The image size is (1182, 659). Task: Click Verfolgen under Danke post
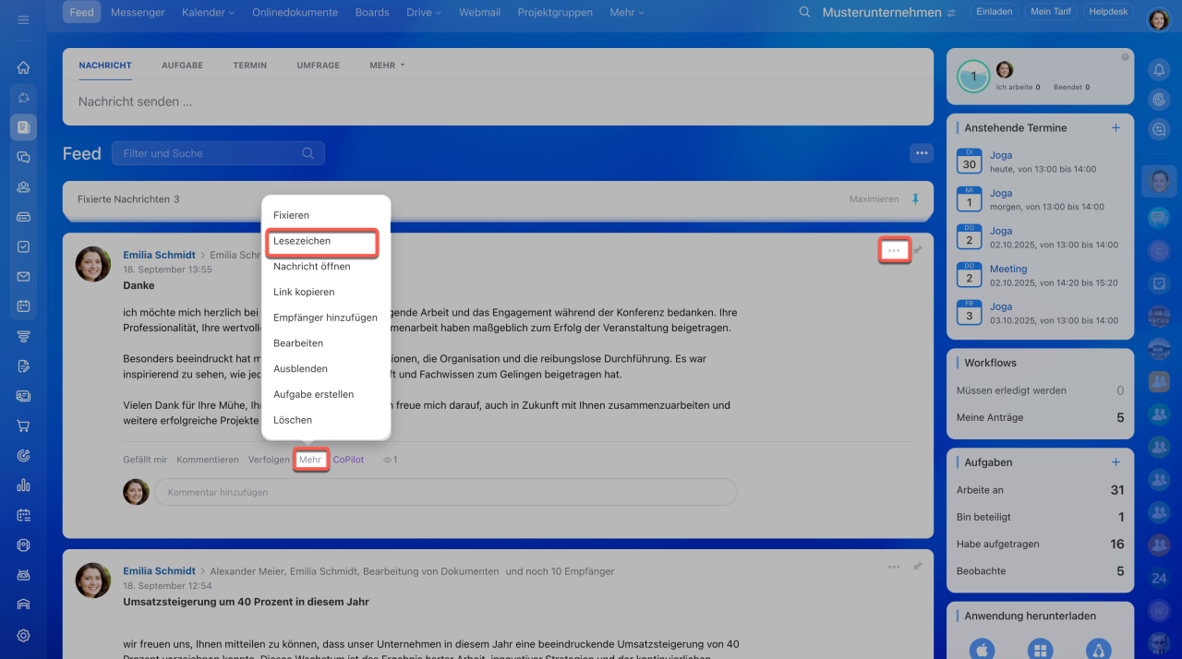tap(270, 460)
